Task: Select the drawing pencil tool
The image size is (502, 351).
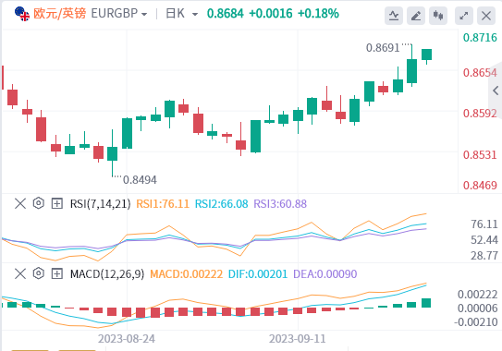Action: tap(416, 16)
